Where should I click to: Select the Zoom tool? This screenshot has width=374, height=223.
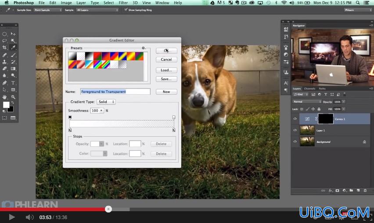13,97
